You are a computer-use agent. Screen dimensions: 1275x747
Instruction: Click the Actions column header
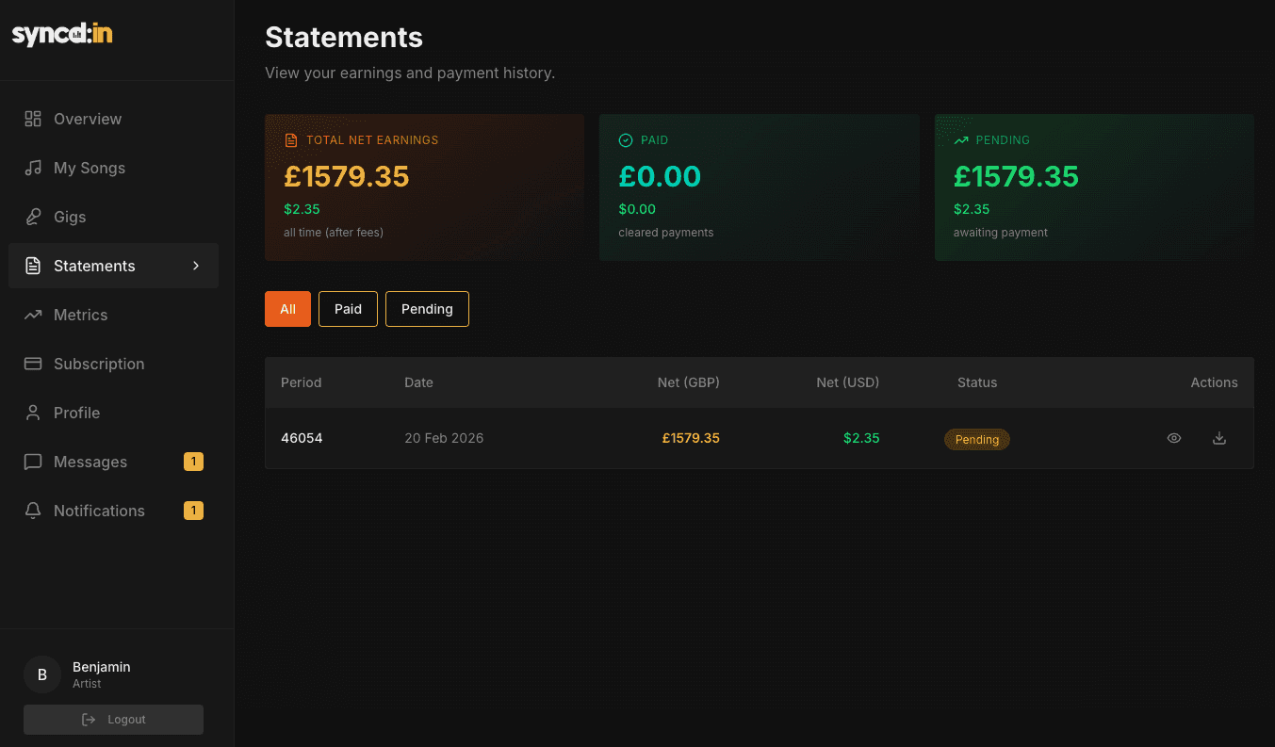1214,382
